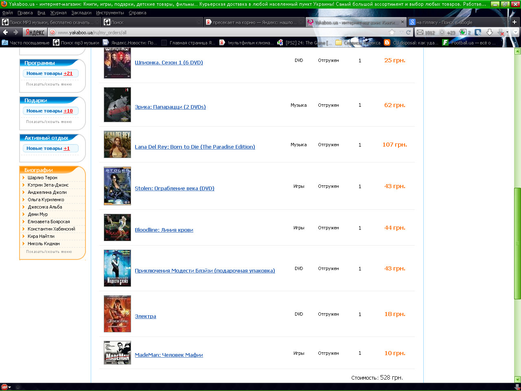Click the site identity icon in address bar
The image size is (521, 391).
coord(53,32)
